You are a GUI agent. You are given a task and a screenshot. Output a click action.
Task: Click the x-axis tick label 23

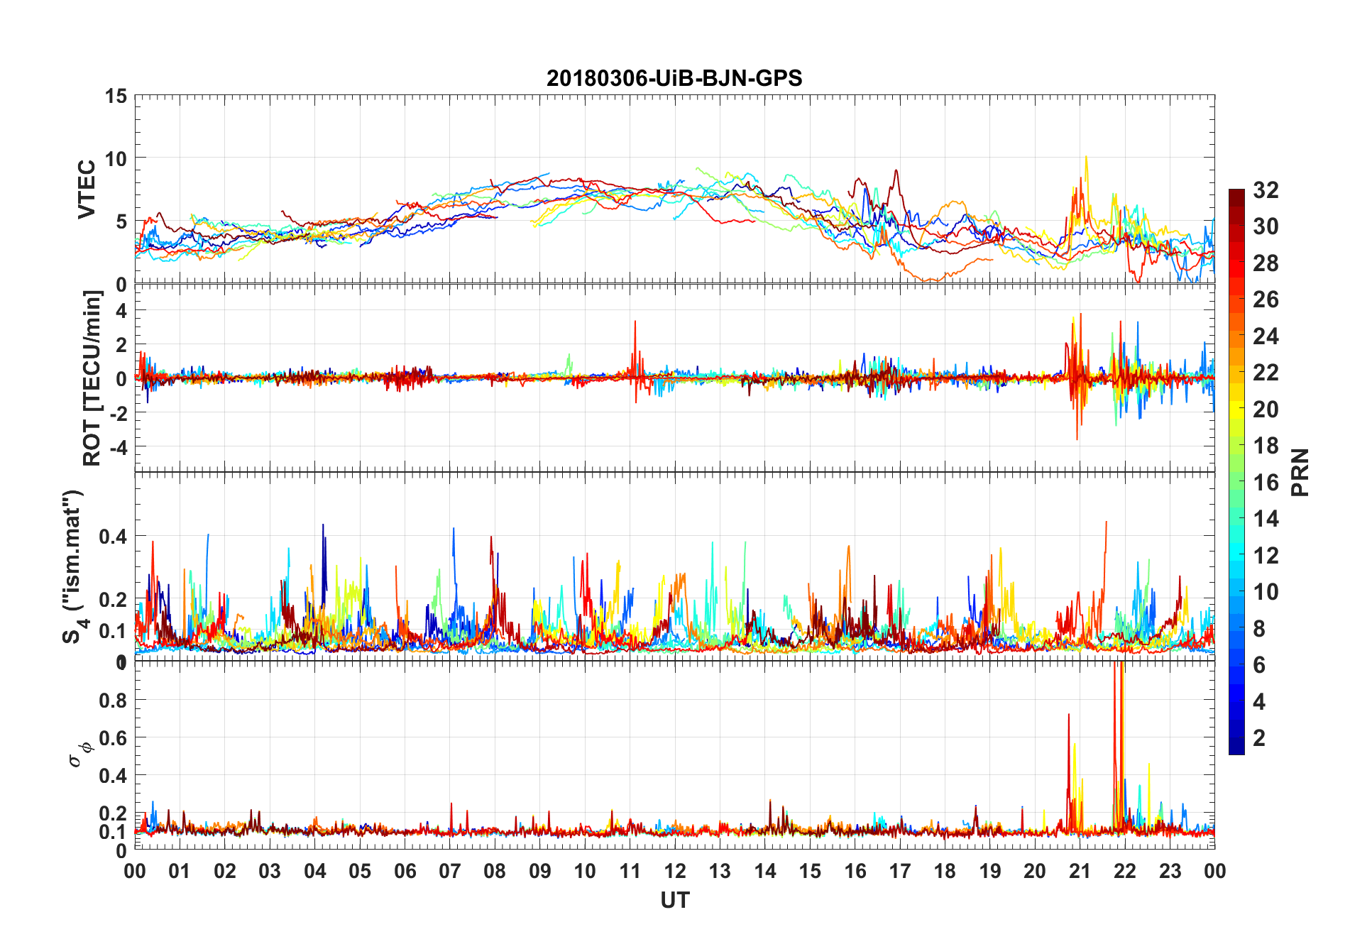coord(1170,871)
